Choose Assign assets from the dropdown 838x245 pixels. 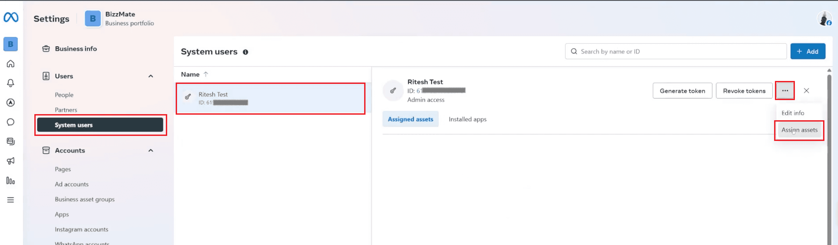tap(799, 130)
